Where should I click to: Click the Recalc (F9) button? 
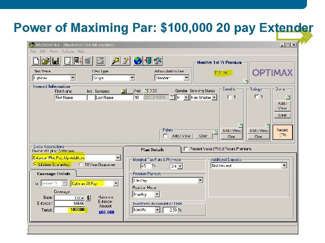pyautogui.click(x=283, y=132)
